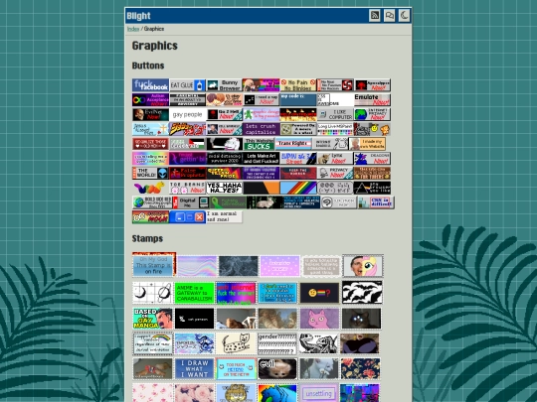Screen dimensions: 537x402
Task: Click the 'Bunny Browser' button image
Action: click(x=225, y=85)
